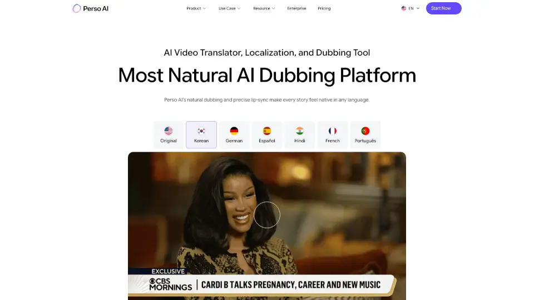534x300 pixels.
Task: Go to the Pricing page
Action: pos(324,8)
